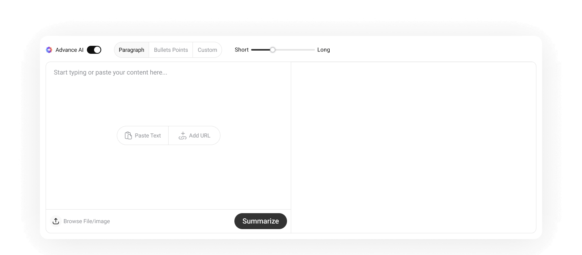The width and height of the screenshot is (582, 255).
Task: Click the Add URL button
Action: [x=194, y=135]
